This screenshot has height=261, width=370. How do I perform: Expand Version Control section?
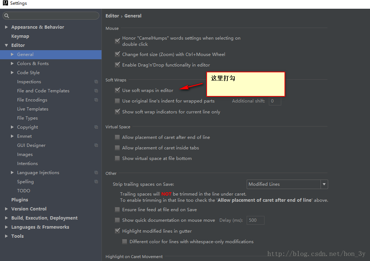pos(7,209)
